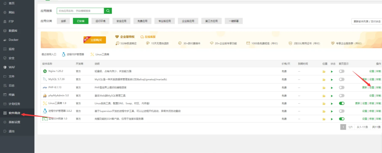The image size is (382, 153).
Task: Click page number 1 in pagination
Action: [343, 127]
